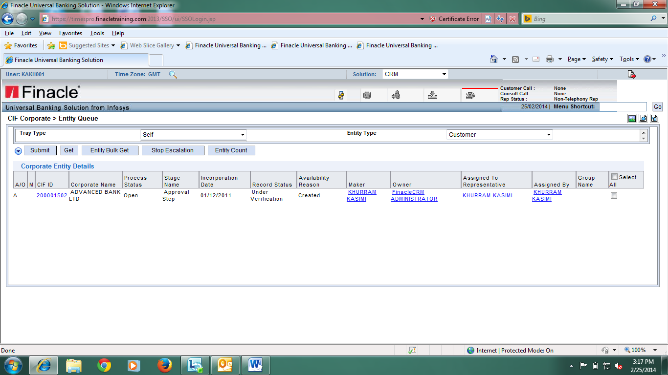
Task: Open the Entity Queue workflow icon
Action: [x=341, y=94]
